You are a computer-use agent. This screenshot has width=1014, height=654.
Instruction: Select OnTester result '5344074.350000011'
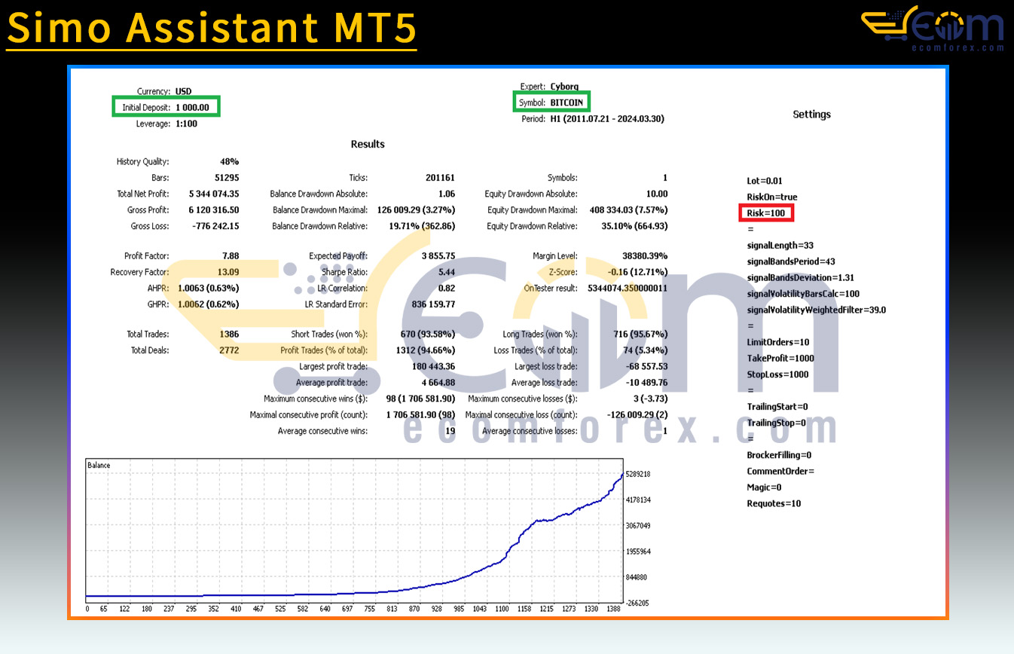click(x=628, y=289)
